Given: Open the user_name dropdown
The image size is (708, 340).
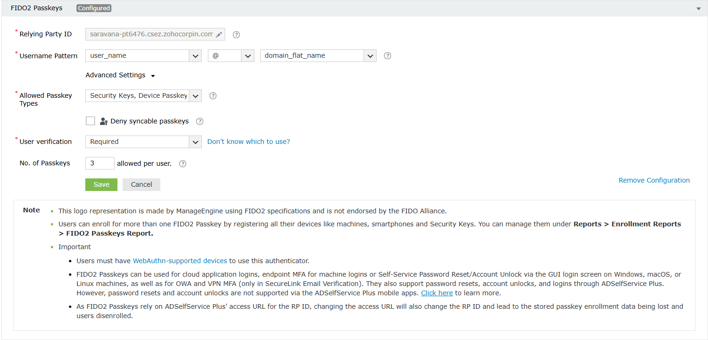Looking at the screenshot, I should click(144, 56).
